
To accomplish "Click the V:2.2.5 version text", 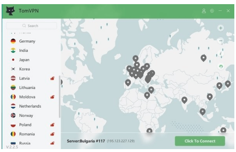I will pos(12,147).
